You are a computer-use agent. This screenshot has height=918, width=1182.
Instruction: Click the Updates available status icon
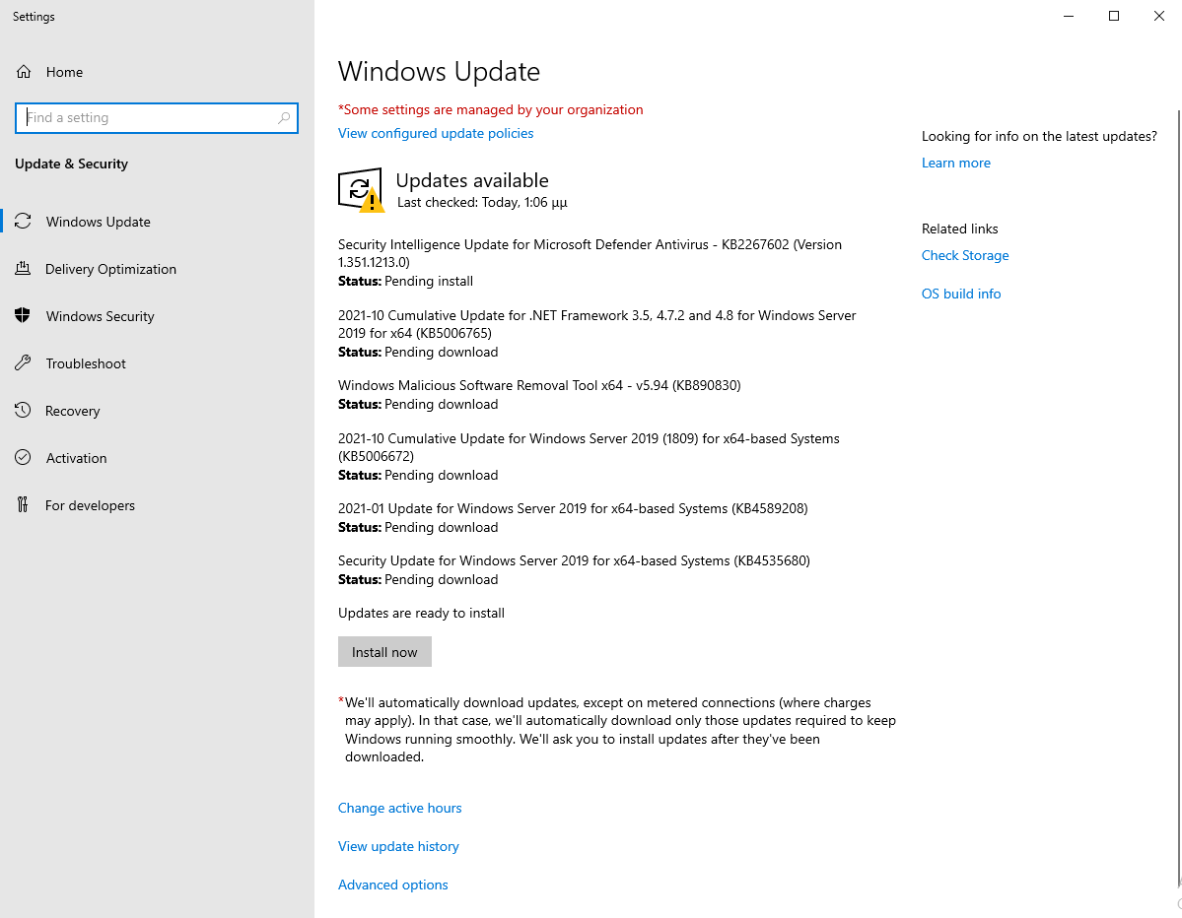[x=361, y=190]
